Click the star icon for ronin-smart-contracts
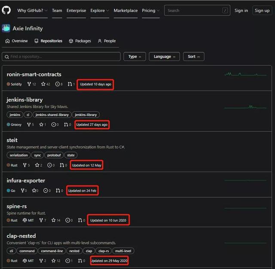 point(43,84)
